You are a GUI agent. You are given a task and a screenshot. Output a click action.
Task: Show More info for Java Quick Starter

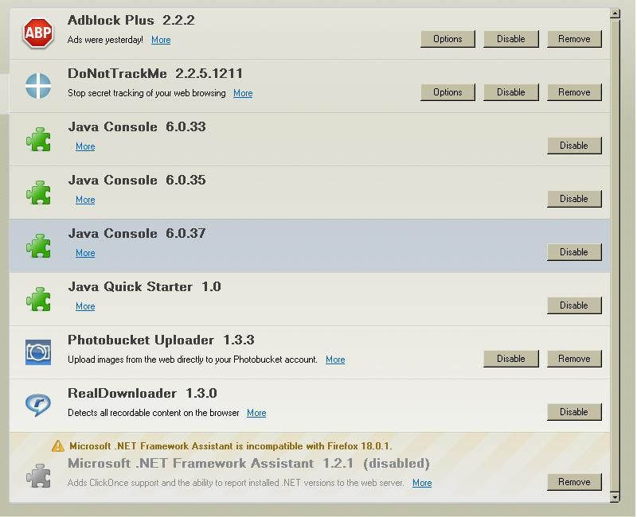85,306
